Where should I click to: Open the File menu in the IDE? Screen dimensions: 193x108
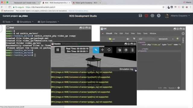coord(116,33)
